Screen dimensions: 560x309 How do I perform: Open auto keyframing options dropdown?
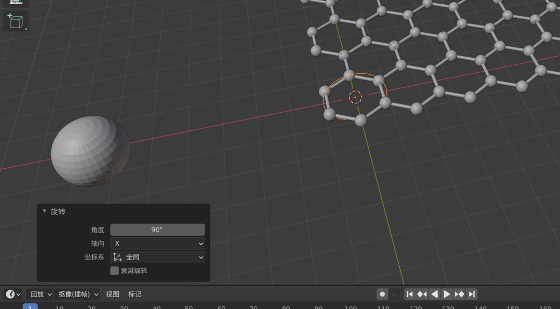tap(394, 294)
